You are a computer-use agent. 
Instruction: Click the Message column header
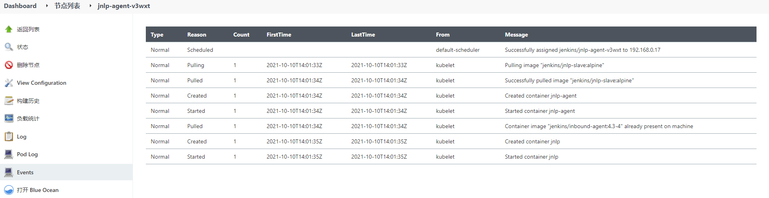[x=516, y=35]
